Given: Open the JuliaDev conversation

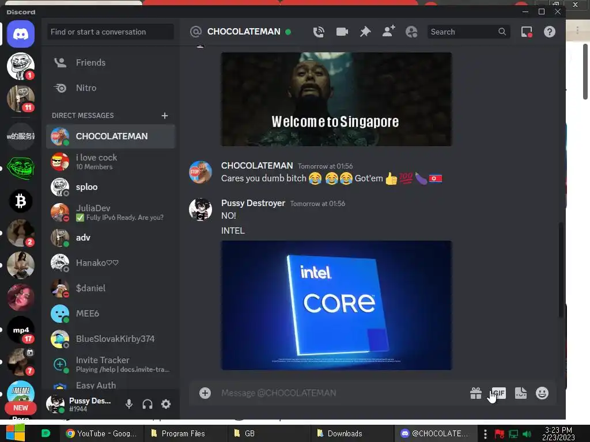Looking at the screenshot, I should click(111, 212).
